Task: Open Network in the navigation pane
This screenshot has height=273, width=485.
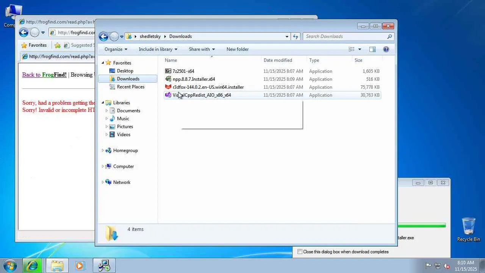Action: click(x=122, y=182)
